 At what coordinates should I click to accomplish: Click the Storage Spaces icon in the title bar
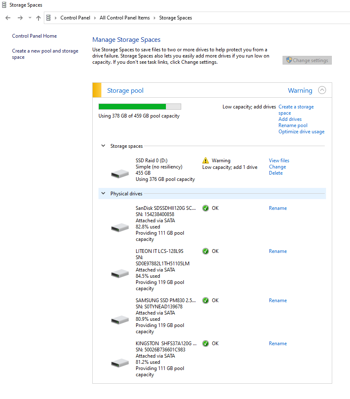[4, 5]
